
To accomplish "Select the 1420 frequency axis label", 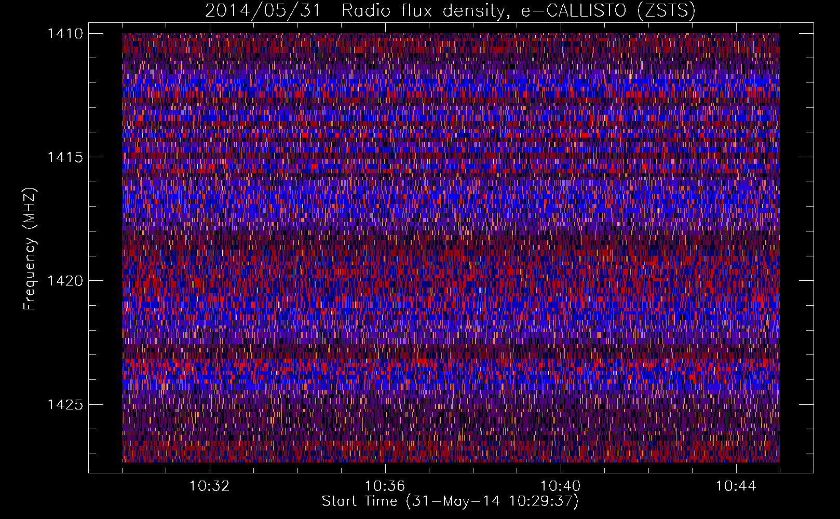I will point(65,281).
